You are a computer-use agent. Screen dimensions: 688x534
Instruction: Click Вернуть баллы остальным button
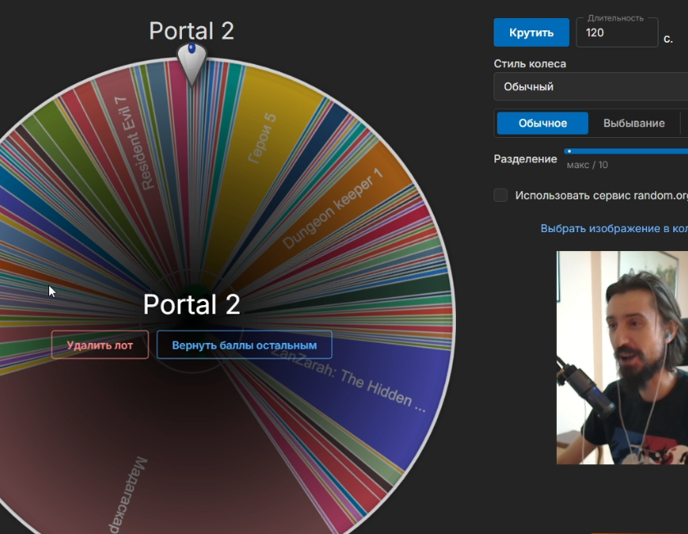244,345
